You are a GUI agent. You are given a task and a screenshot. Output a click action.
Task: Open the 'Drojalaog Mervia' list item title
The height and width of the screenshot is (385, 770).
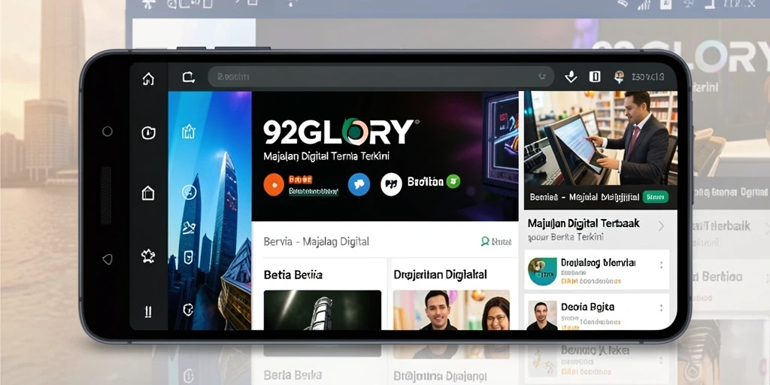click(x=598, y=262)
